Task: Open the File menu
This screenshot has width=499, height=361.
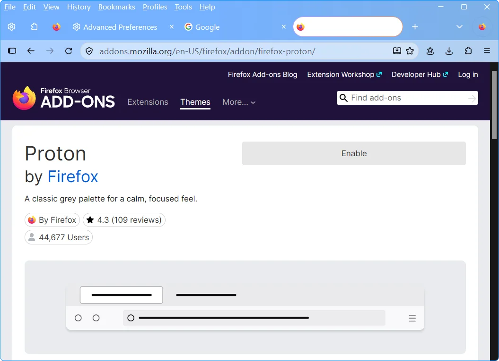Action: pyautogui.click(x=10, y=7)
